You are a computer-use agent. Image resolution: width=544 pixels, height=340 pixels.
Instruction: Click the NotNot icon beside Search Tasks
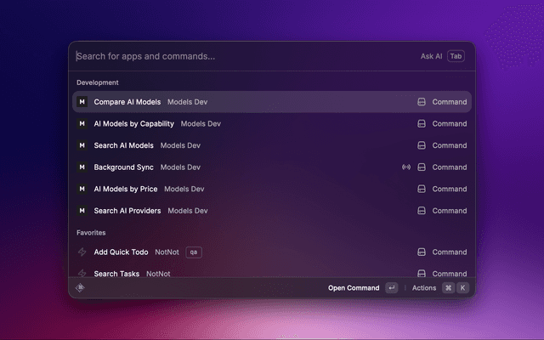82,274
